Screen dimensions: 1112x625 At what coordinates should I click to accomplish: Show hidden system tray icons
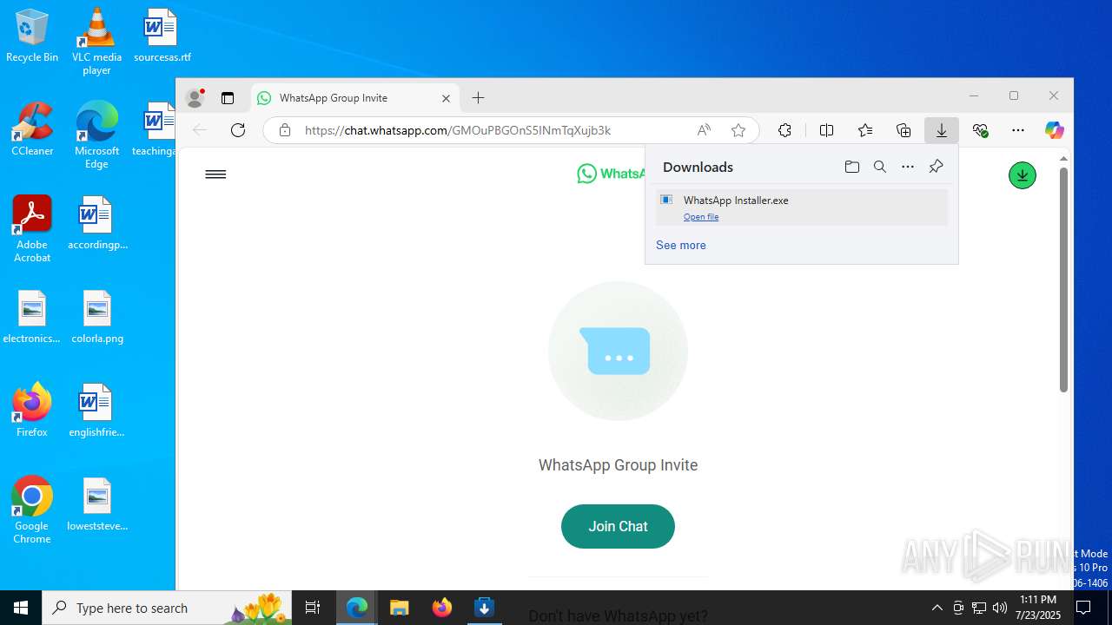937,608
